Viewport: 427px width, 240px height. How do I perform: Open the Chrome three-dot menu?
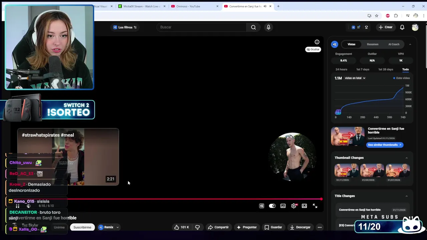(424, 16)
